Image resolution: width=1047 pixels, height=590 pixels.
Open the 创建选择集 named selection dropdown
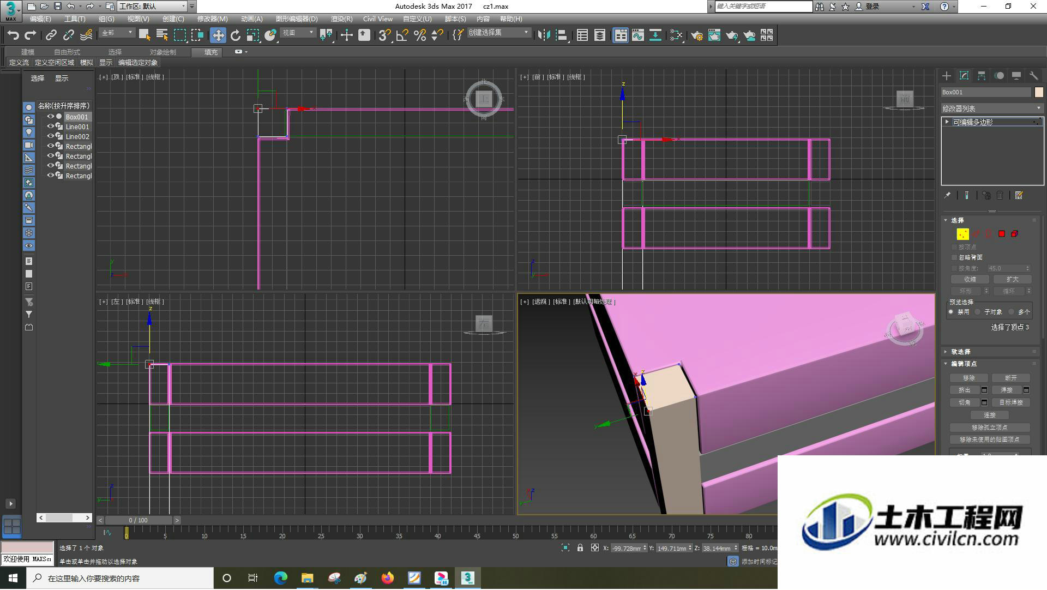498,33
